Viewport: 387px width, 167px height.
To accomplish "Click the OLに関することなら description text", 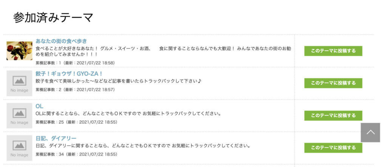I will pyautogui.click(x=128, y=114).
